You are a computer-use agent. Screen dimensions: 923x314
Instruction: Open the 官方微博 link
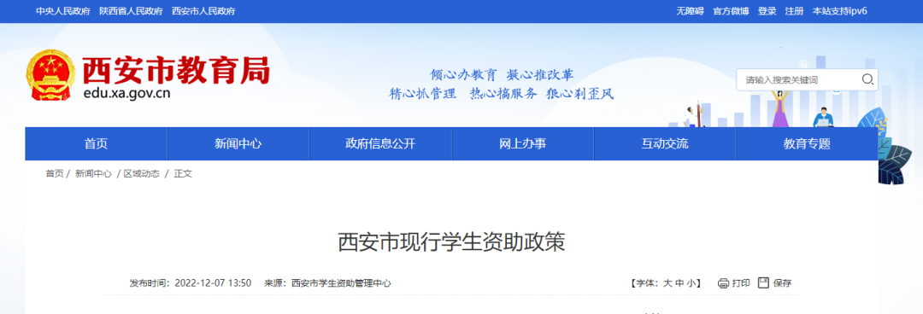(x=731, y=11)
